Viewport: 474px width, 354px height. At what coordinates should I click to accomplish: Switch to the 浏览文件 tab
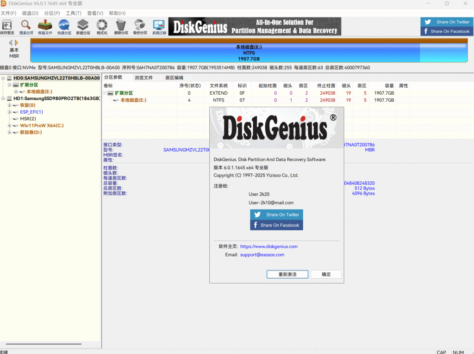pyautogui.click(x=143, y=78)
